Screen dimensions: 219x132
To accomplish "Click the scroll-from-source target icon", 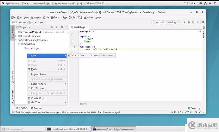I will click(x=52, y=27).
